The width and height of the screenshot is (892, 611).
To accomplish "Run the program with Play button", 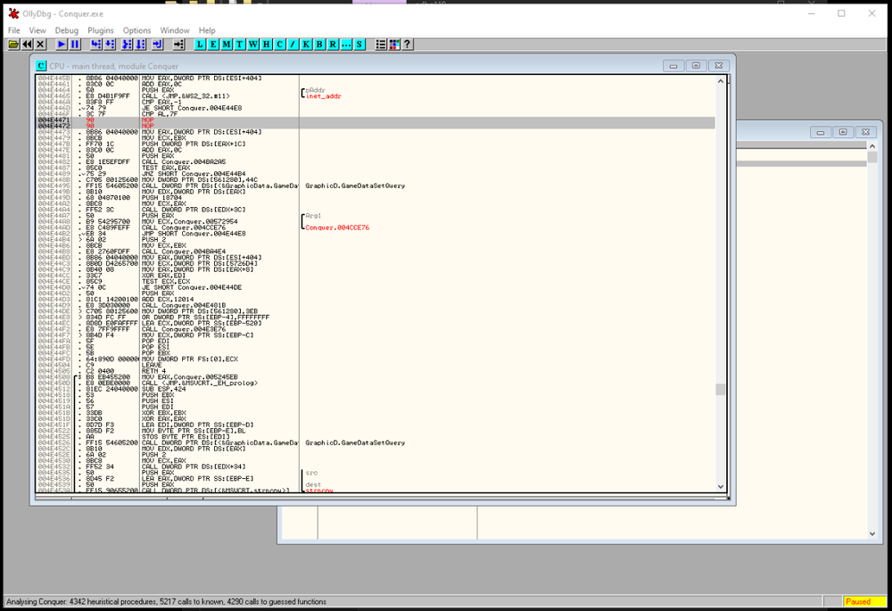I will (x=62, y=44).
